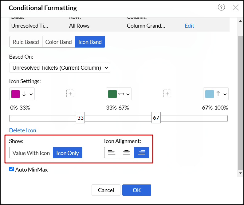Align icons to the left
Viewport: 244px width, 205px height.
pyautogui.click(x=112, y=153)
